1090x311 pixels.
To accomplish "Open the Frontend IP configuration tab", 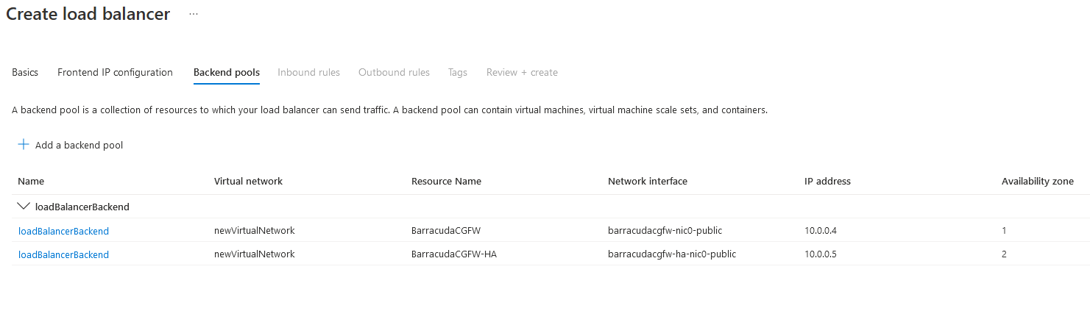I will click(x=115, y=72).
